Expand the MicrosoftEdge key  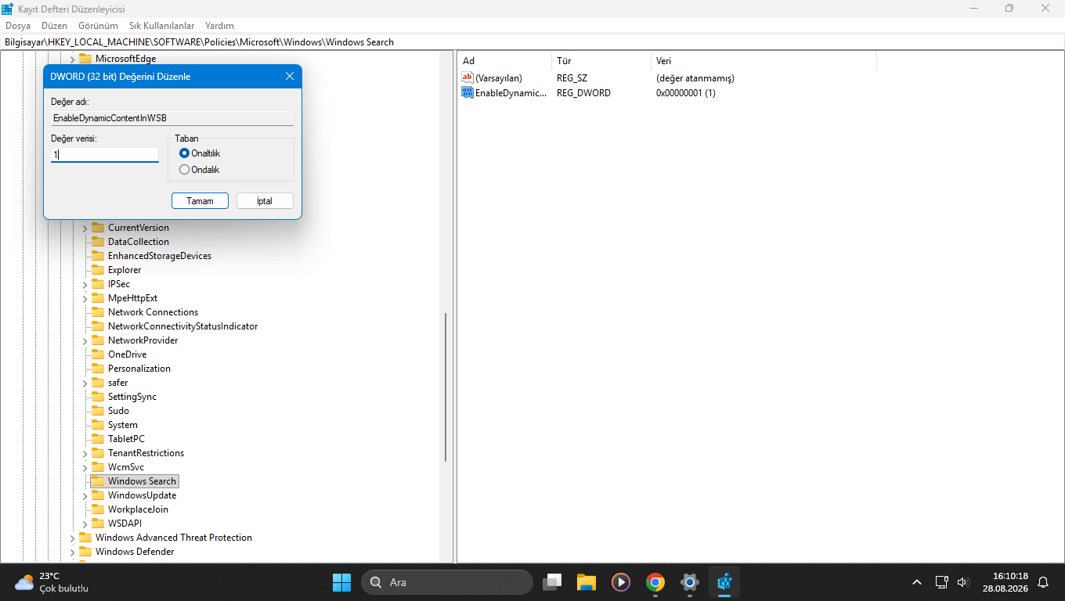point(73,59)
